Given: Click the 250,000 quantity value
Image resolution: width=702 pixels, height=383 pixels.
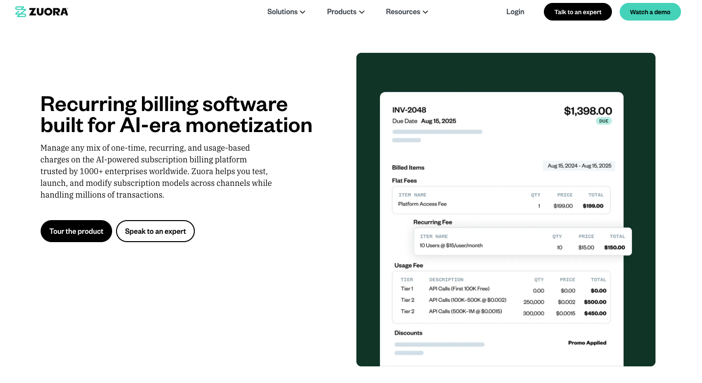Looking at the screenshot, I should [x=534, y=302].
